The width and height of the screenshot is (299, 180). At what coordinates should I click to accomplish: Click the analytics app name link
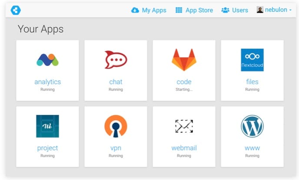click(x=47, y=82)
